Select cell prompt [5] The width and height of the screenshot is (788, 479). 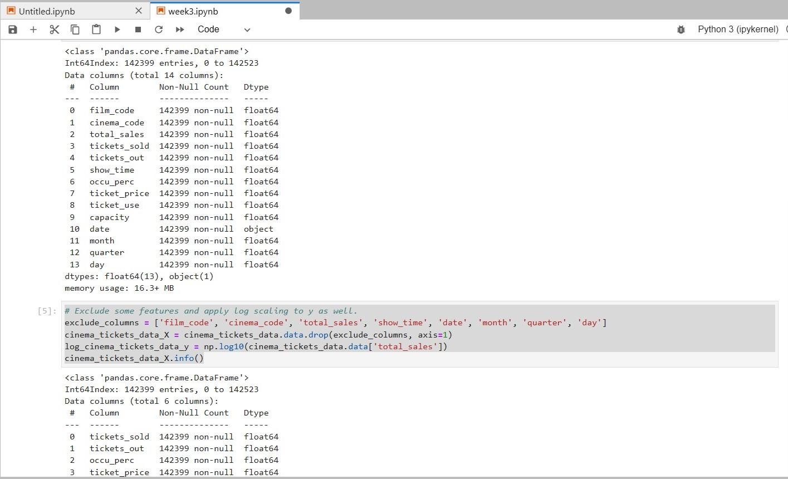pos(47,311)
